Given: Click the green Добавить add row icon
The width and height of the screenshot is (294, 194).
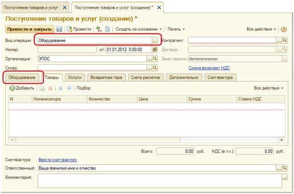Looking at the screenshot, I should coord(13,88).
